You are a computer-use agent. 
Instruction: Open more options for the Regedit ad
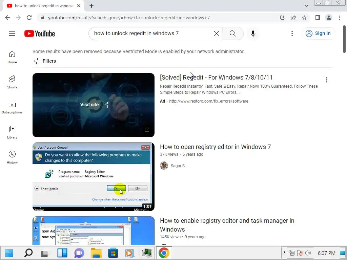[326, 80]
